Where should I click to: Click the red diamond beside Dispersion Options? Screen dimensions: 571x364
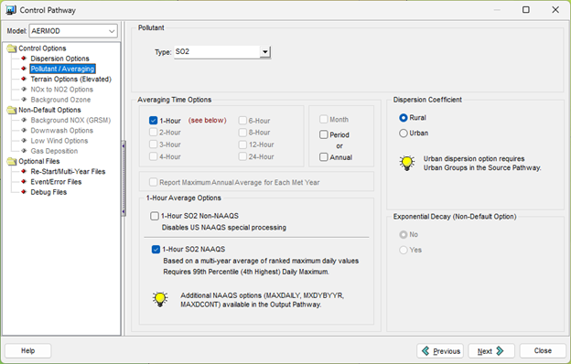click(x=24, y=59)
